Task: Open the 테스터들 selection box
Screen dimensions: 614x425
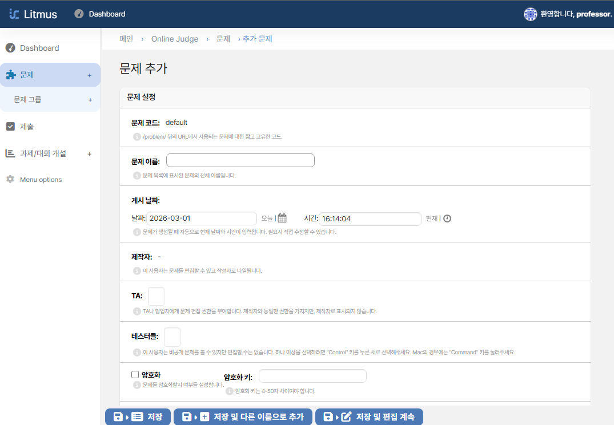Action: point(172,337)
